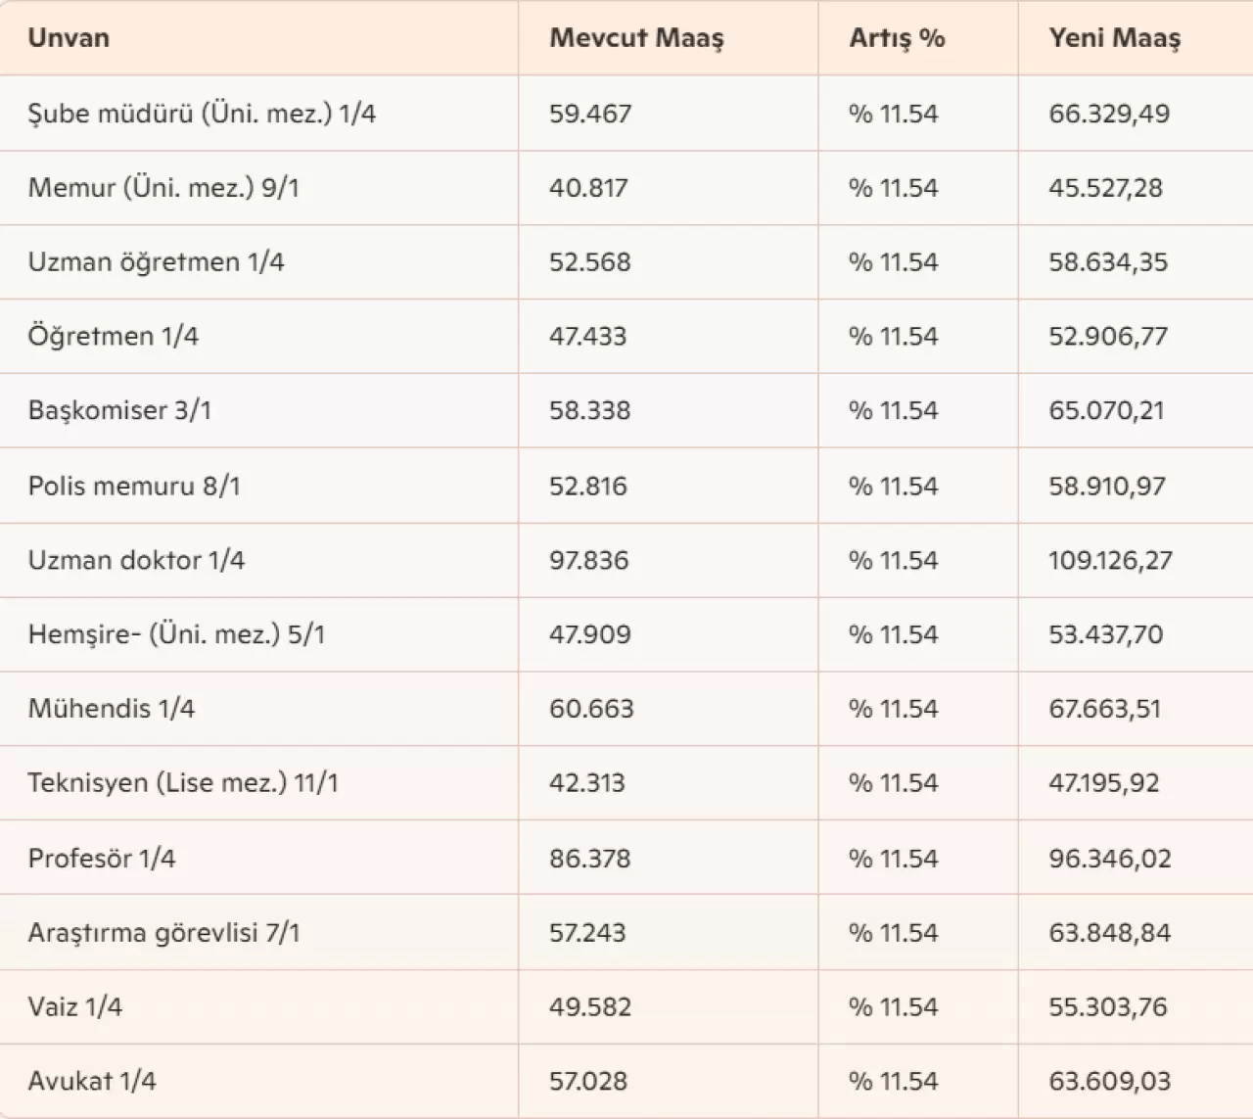Click new salary value 52.906,77
Image resolution: width=1253 pixels, height=1119 pixels.
[1108, 337]
